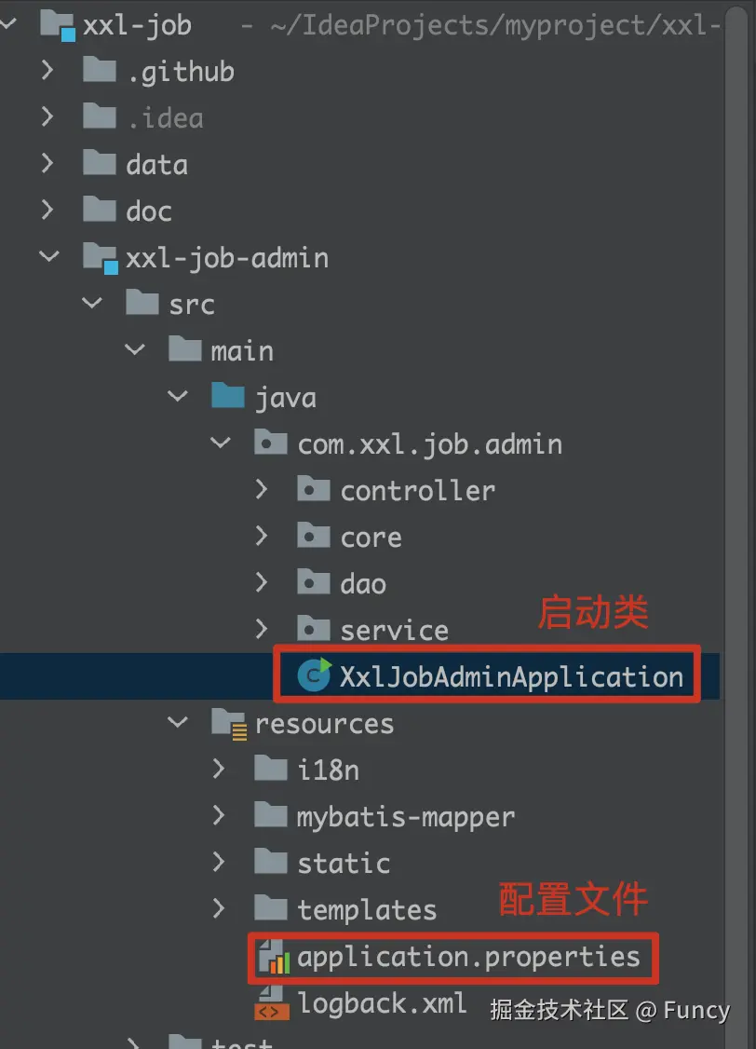This screenshot has height=1049, width=756.
Task: Click the application.properties file icon
Action: click(272, 957)
